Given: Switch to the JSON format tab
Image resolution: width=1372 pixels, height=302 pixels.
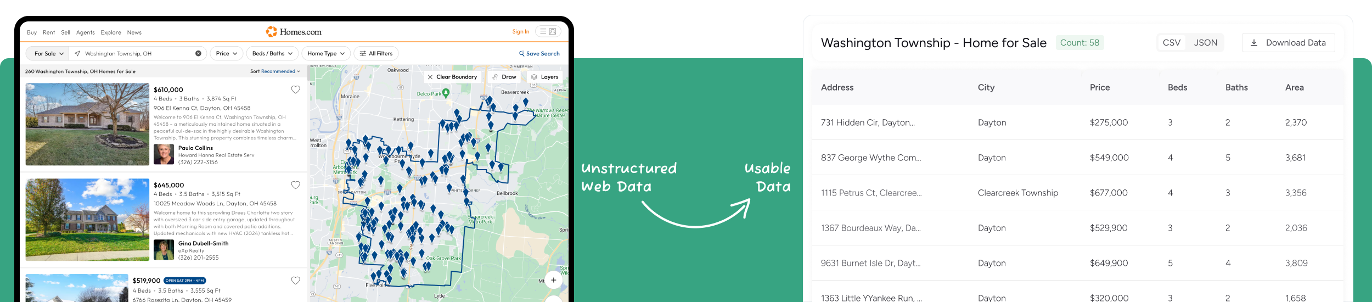Looking at the screenshot, I should [1205, 43].
